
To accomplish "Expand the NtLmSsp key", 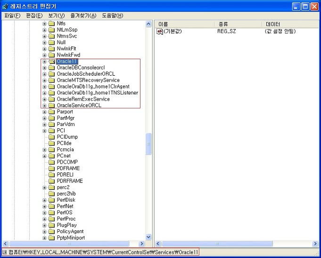I will 44,30.
